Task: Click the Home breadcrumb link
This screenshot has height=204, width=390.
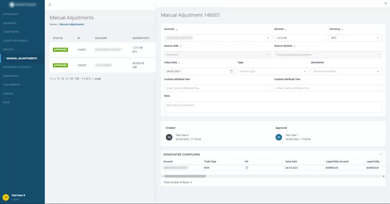Action: 53,24
